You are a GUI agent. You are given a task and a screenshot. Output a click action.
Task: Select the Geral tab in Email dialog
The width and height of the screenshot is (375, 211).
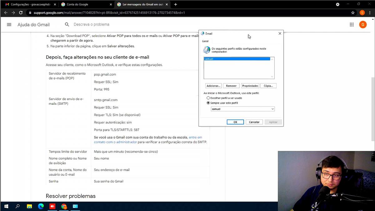pyautogui.click(x=205, y=41)
